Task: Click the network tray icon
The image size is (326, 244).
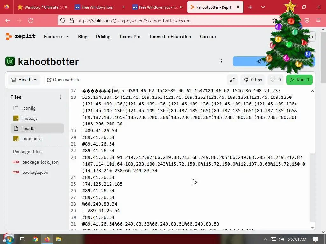Action: (x=273, y=239)
